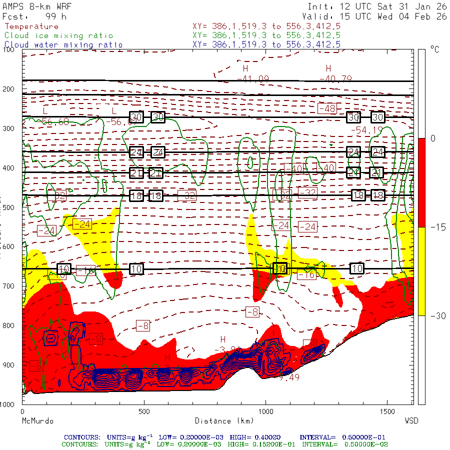The height and width of the screenshot is (450, 450).
Task: Click the 'Distance (km)' axis title
Action: (x=224, y=421)
